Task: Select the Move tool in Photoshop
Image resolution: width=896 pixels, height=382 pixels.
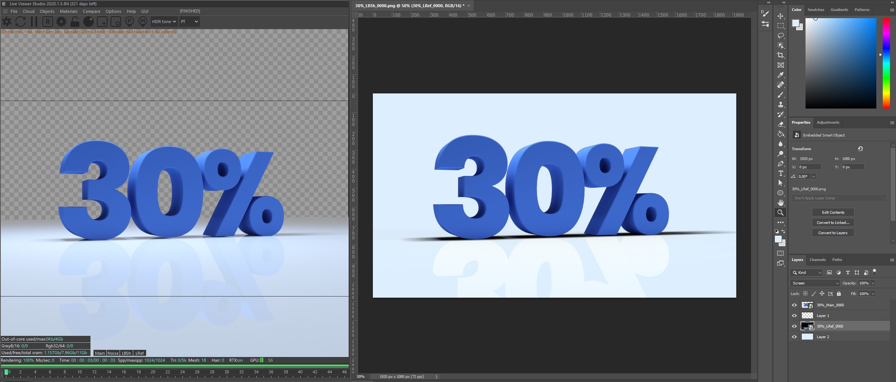Action: tap(781, 16)
